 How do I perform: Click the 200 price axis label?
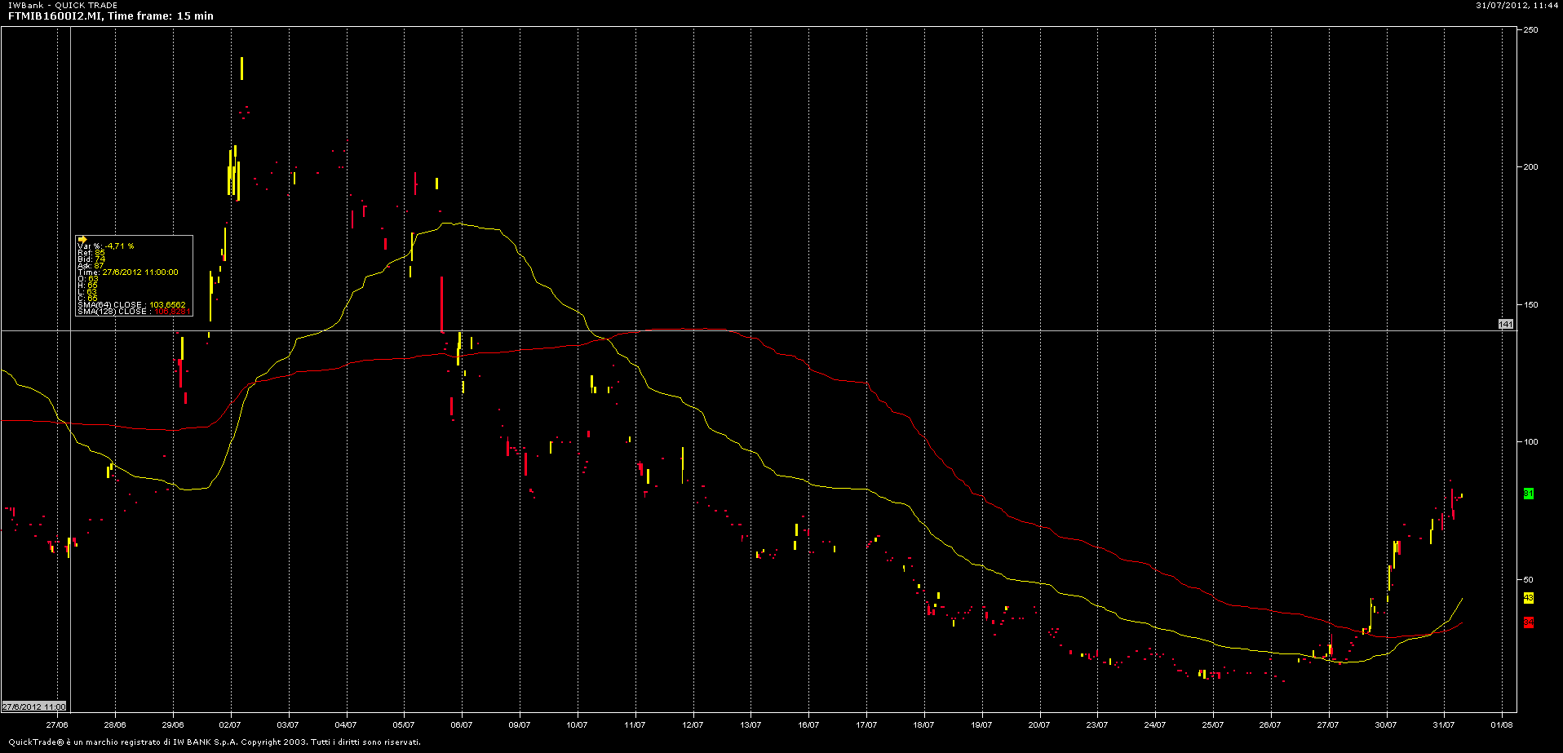tap(1531, 167)
